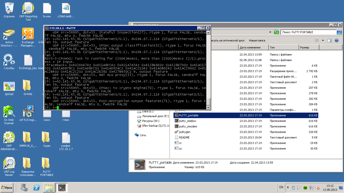Open Active Directory desktop shortcut
The width and height of the screenshot is (344, 193).
(9, 38)
